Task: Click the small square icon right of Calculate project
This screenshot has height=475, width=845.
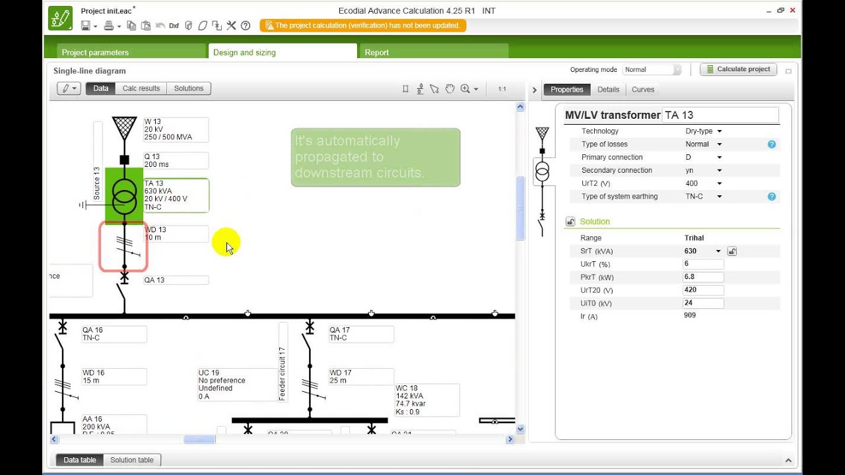Action: click(788, 71)
